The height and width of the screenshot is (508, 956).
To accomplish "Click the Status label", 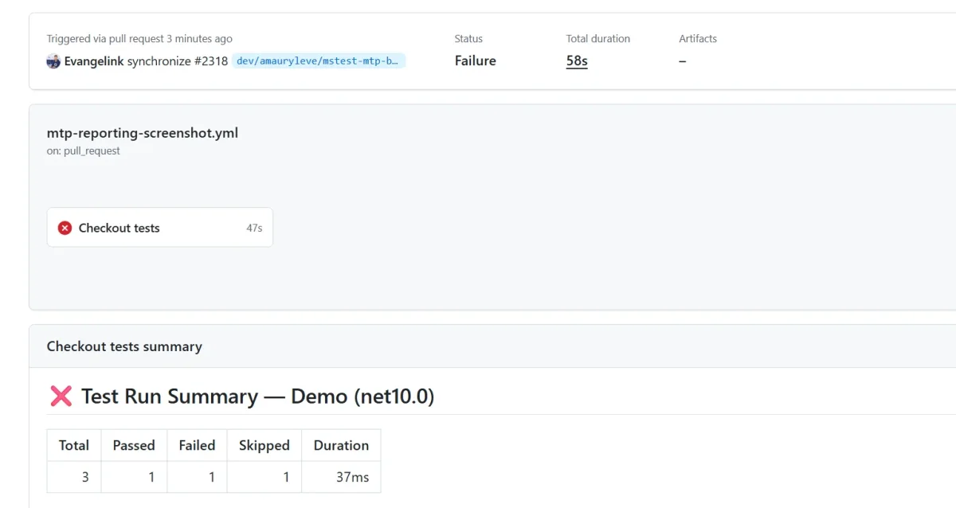I will (x=468, y=38).
